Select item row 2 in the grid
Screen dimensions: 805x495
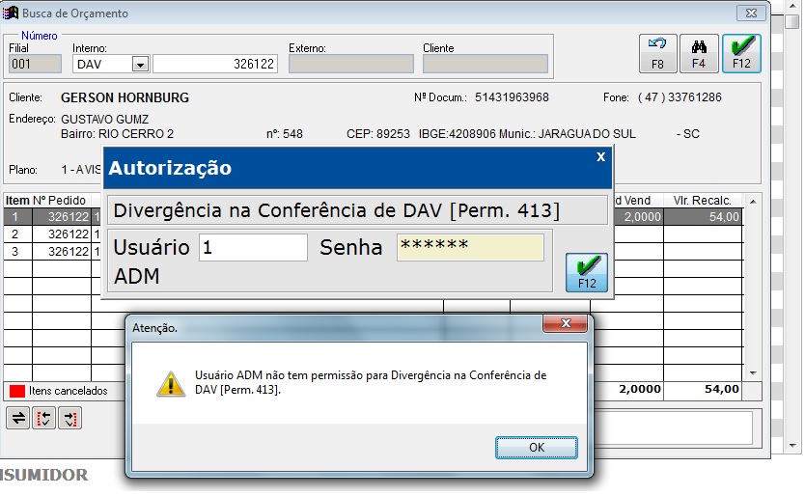click(51, 234)
